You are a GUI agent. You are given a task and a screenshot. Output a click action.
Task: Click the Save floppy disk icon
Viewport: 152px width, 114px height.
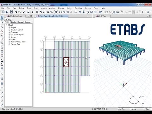pyautogui.click(x=11, y=12)
